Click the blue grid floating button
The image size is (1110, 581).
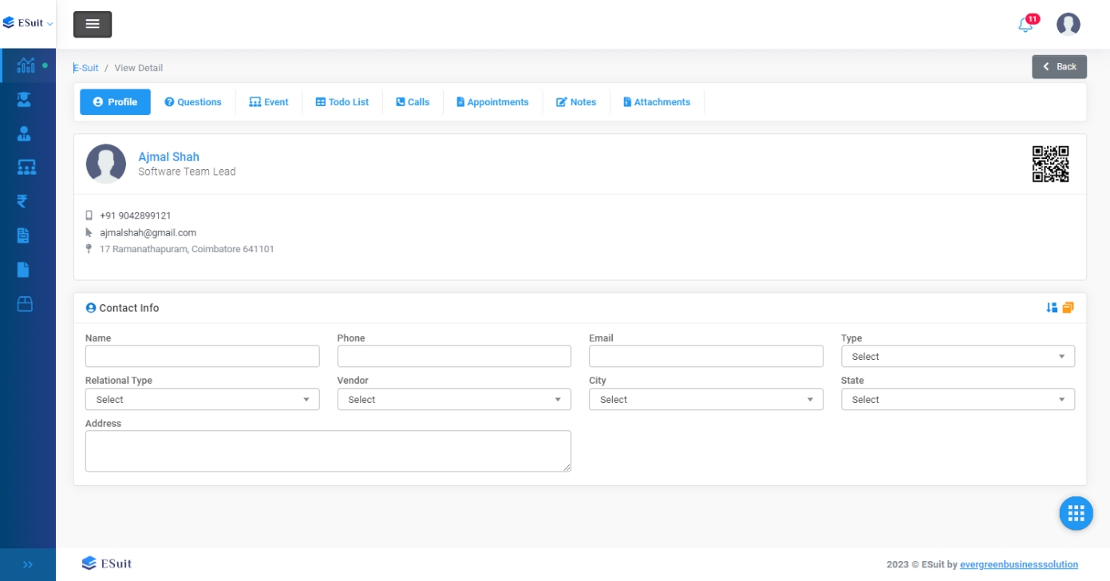point(1076,512)
